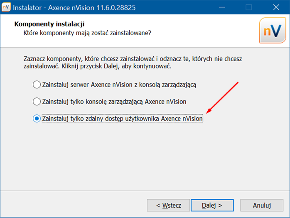
Task: Click the small nV icon in title bar
Action: [x=6, y=7]
